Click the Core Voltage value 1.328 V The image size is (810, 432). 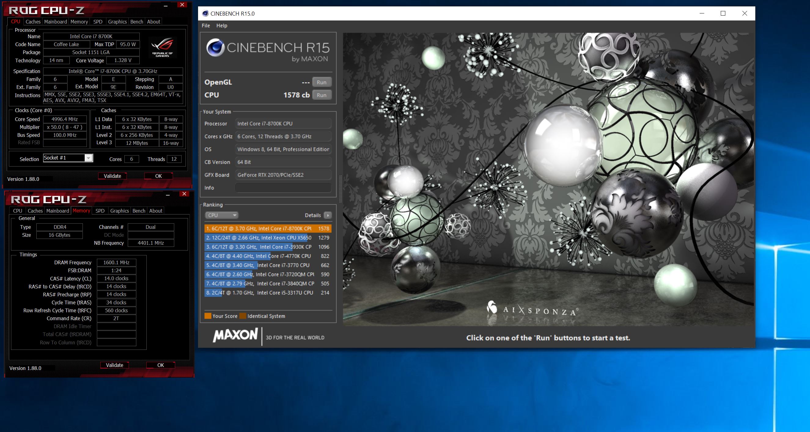tap(123, 60)
